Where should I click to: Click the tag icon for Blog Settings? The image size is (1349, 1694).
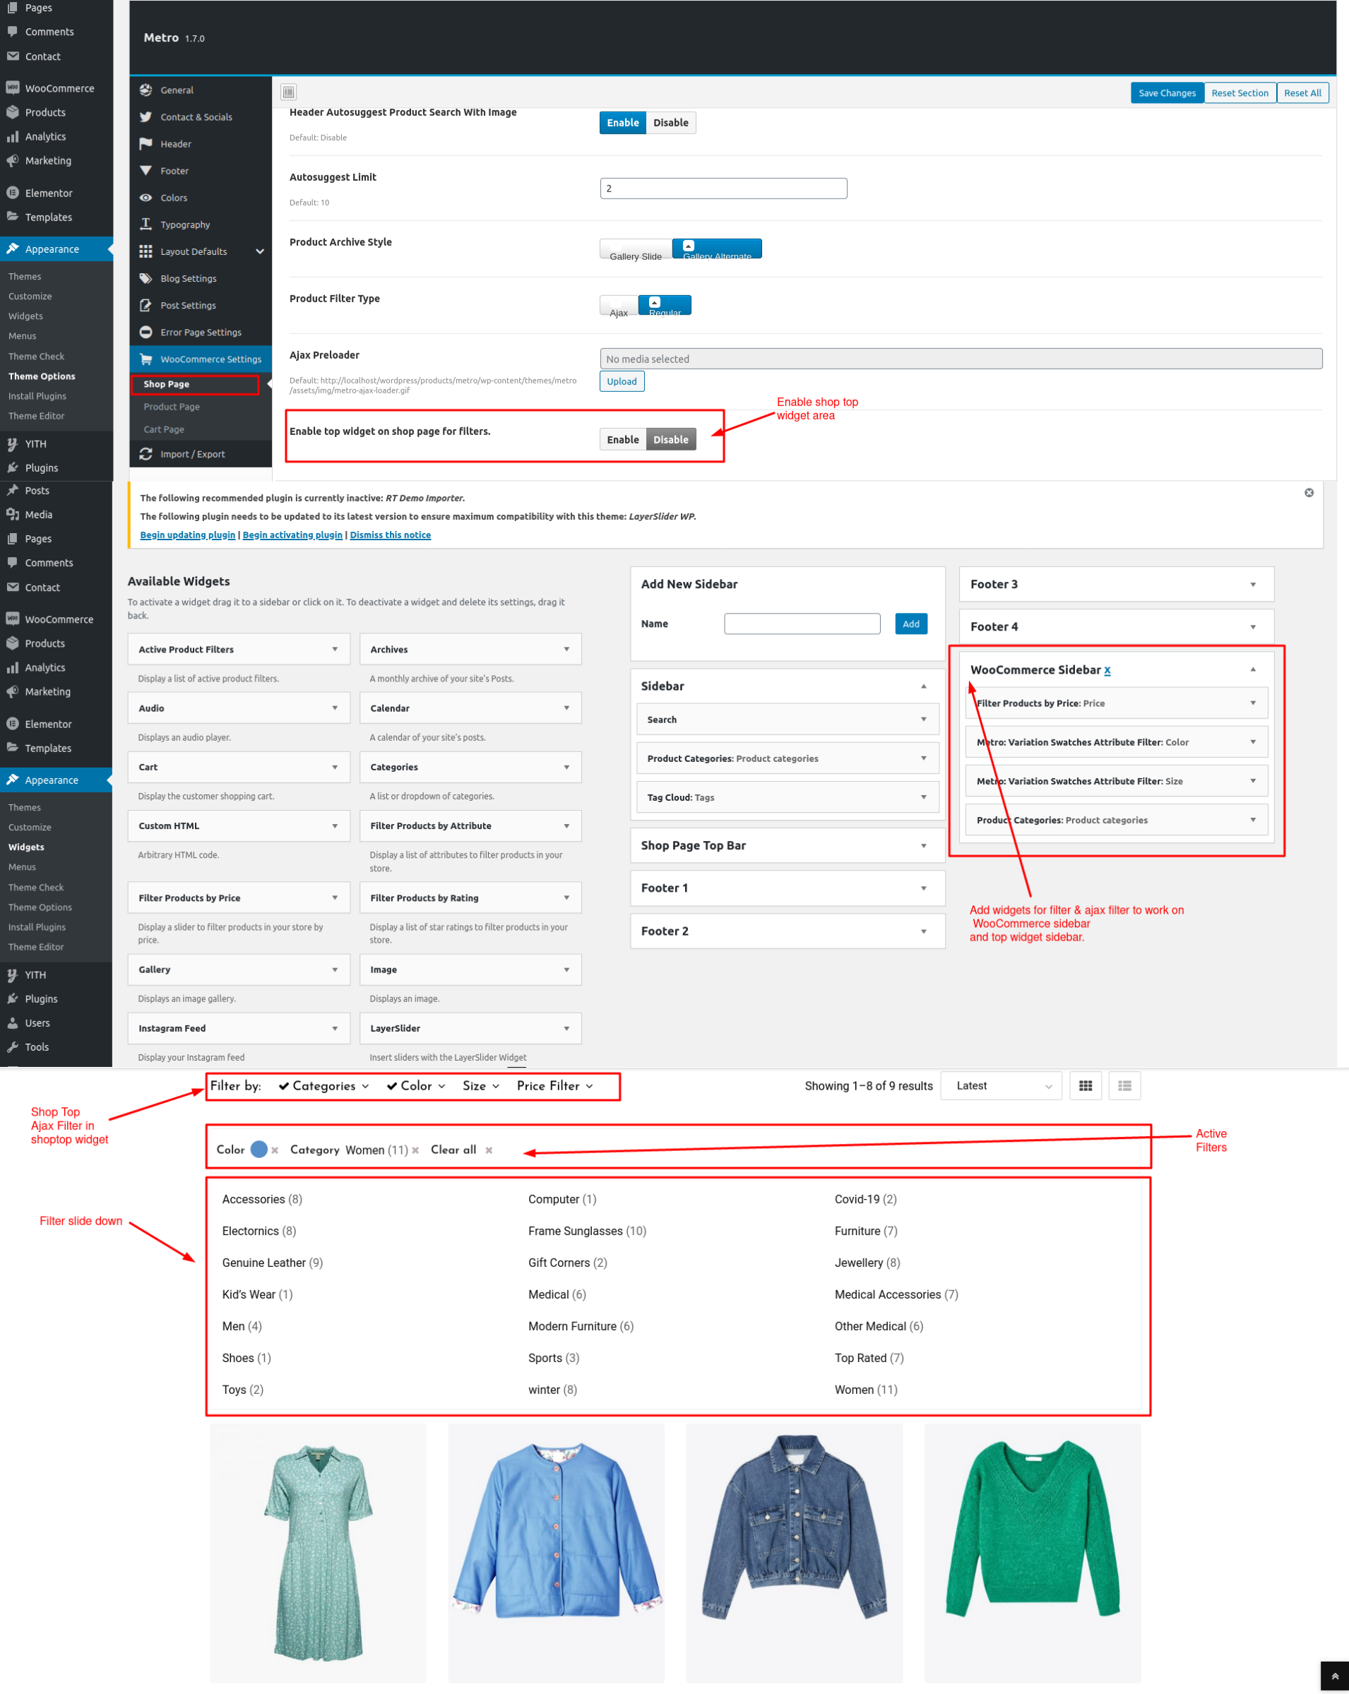tap(145, 278)
